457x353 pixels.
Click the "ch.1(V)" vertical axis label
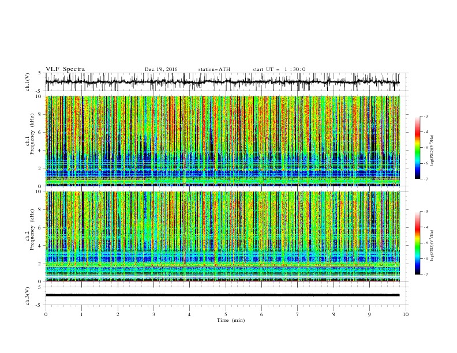tap(28, 82)
